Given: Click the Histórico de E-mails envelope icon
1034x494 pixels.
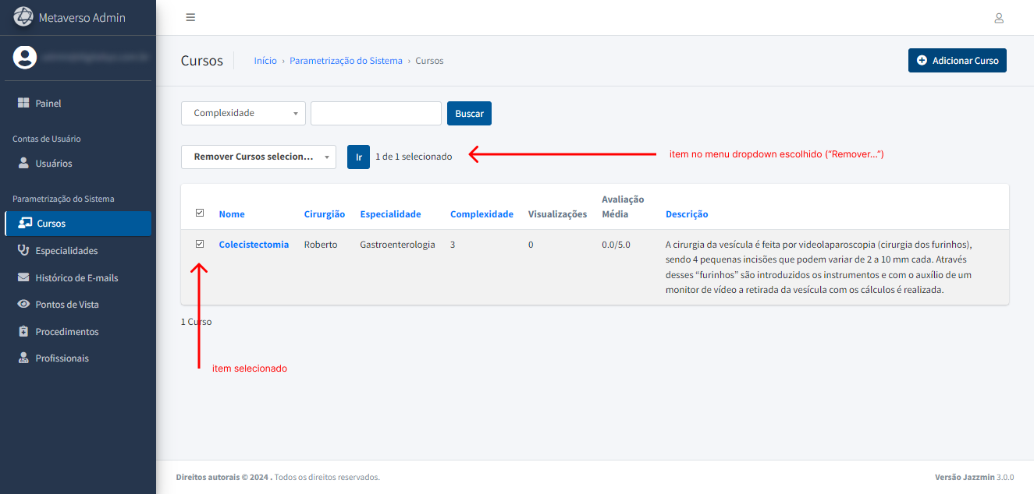Looking at the screenshot, I should [23, 277].
